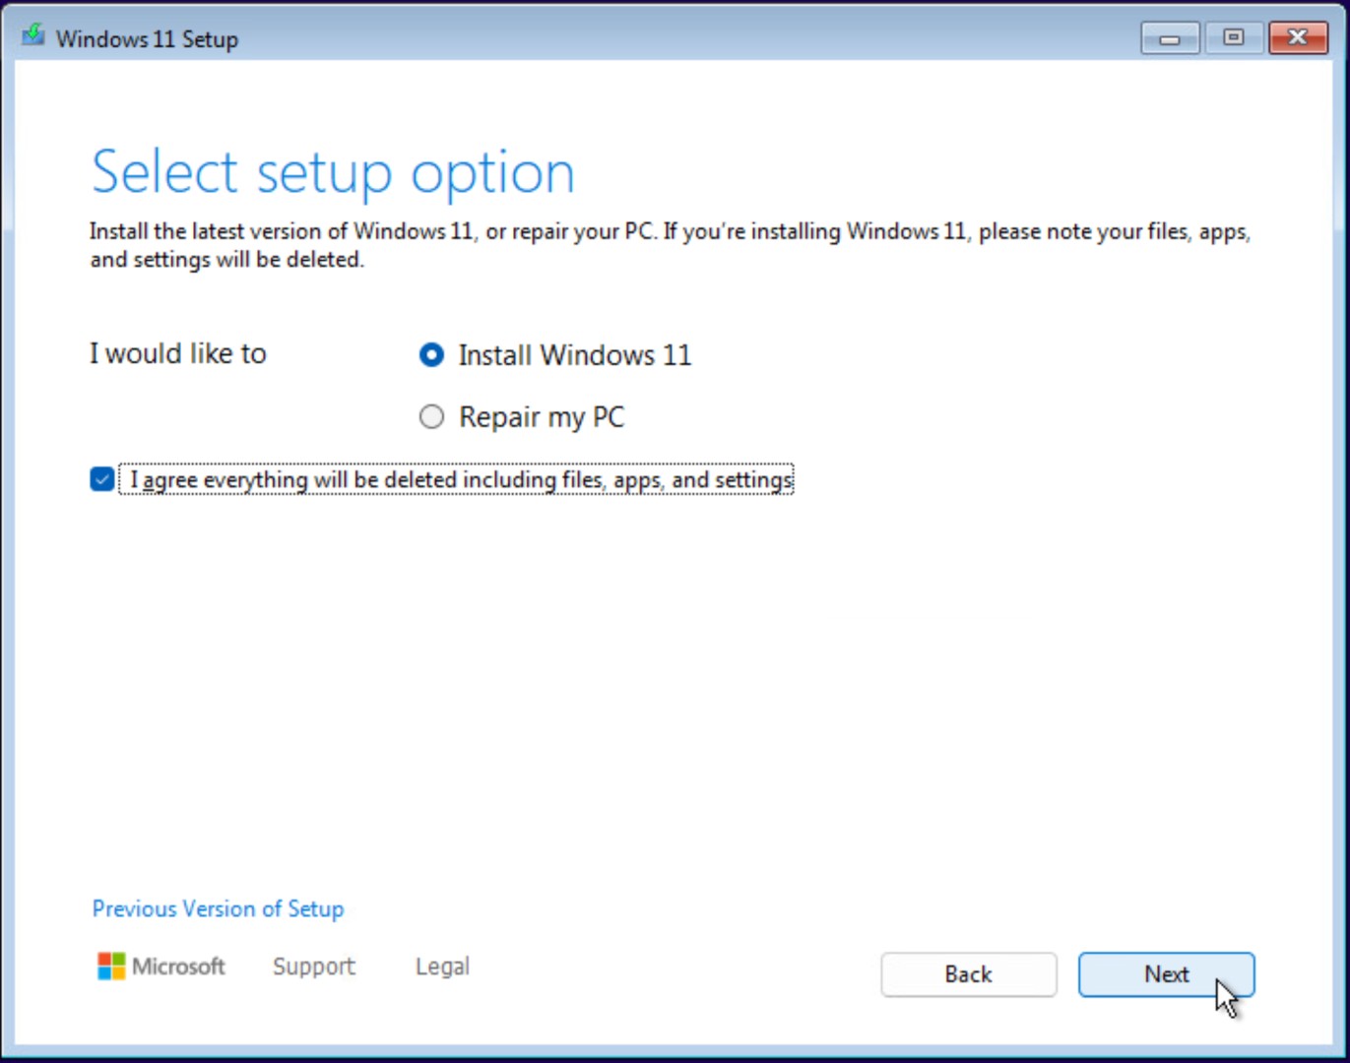Open the Support link
Viewport: 1350px width, 1063px height.
[314, 967]
